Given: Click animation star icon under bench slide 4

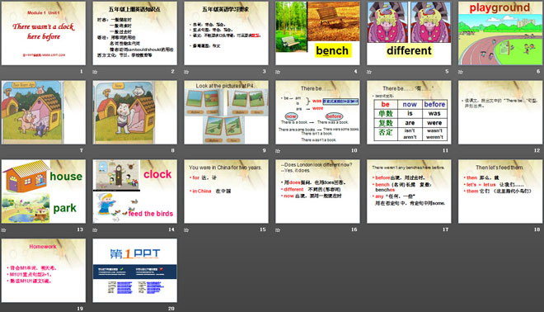Looking at the screenshot, I should pos(278,72).
